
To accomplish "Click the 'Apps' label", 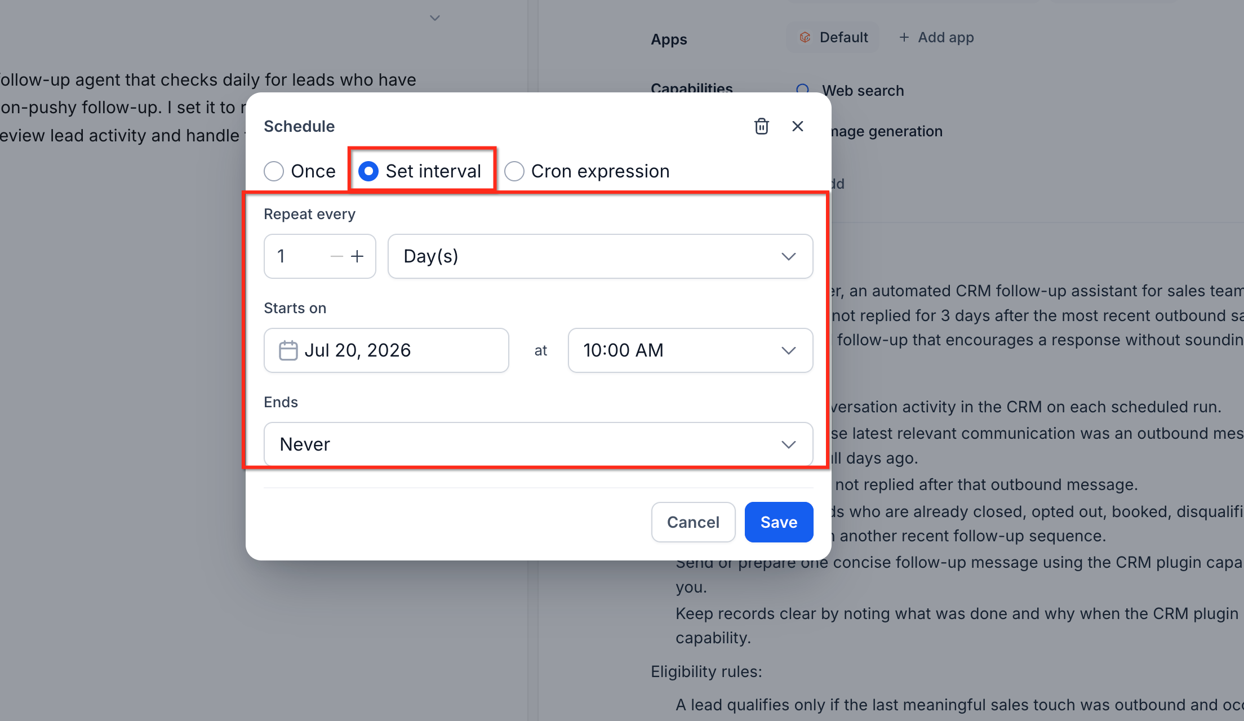I will click(x=669, y=39).
